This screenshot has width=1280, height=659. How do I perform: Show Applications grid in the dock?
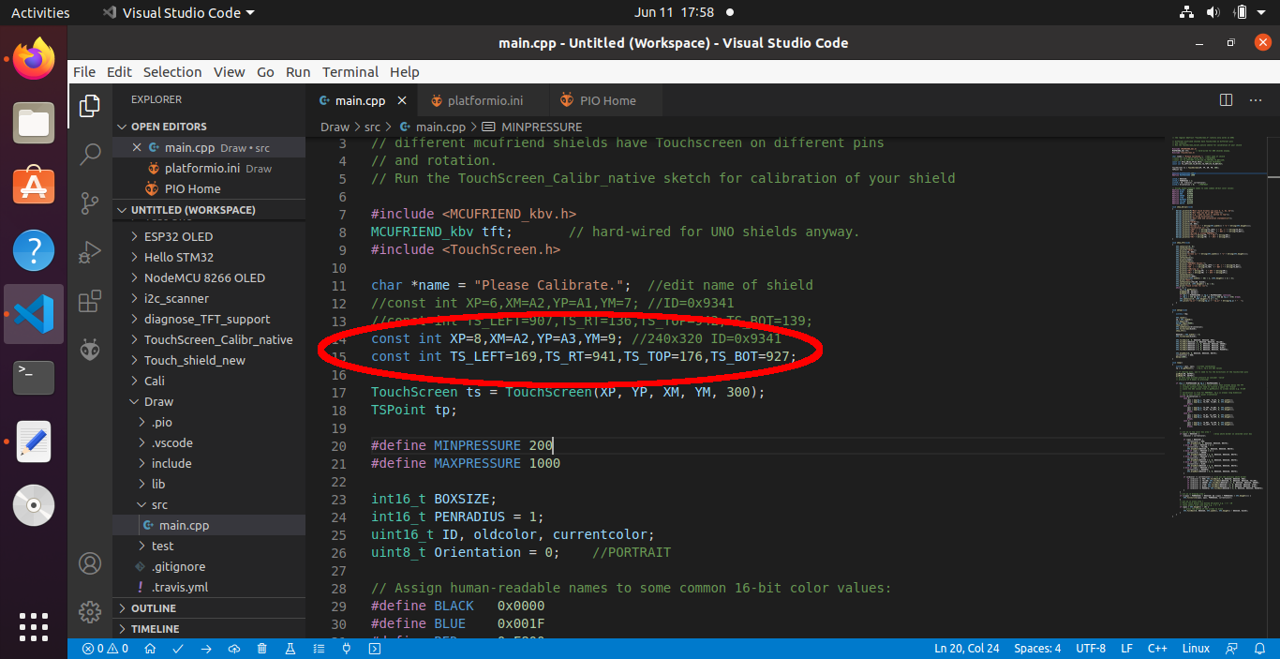(x=34, y=626)
